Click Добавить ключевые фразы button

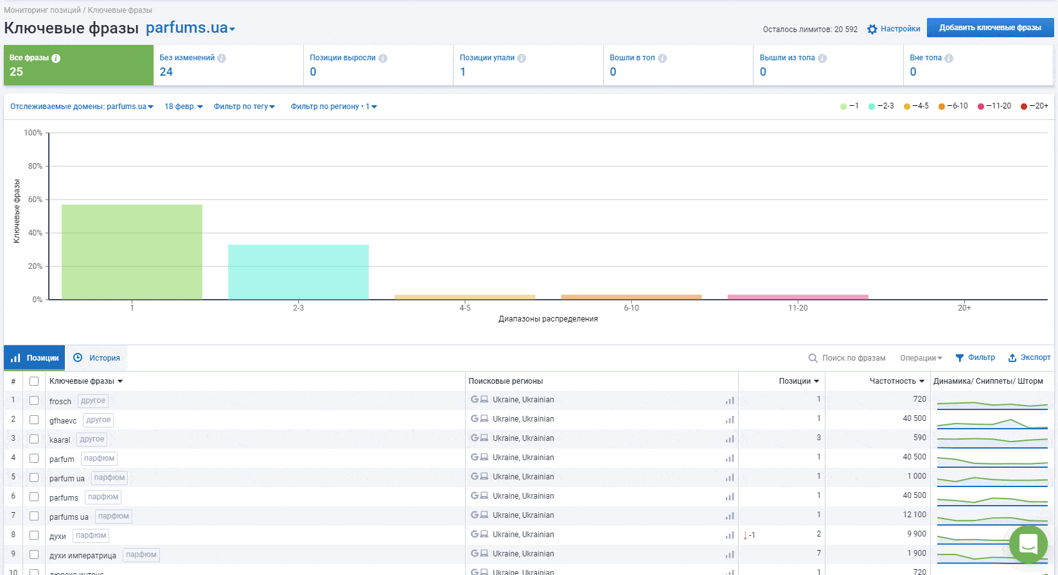990,28
